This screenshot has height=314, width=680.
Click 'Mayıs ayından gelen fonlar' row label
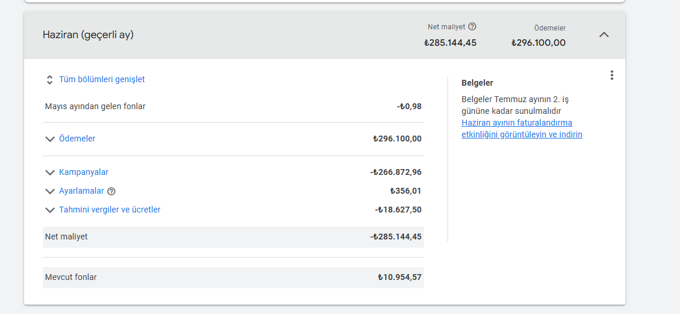click(95, 106)
